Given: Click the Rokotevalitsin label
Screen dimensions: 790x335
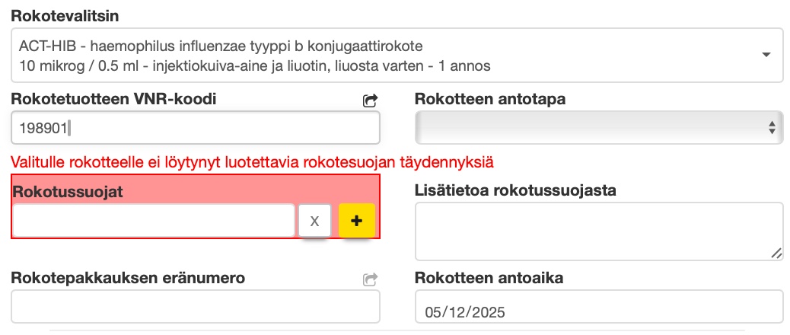Looking at the screenshot, I should coord(65,15).
